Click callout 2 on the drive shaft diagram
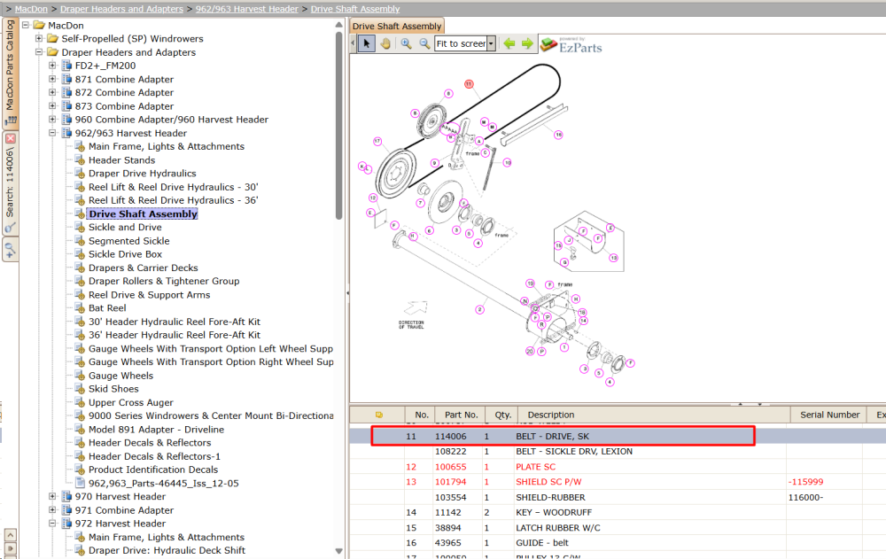The height and width of the screenshot is (559, 886). [479, 310]
